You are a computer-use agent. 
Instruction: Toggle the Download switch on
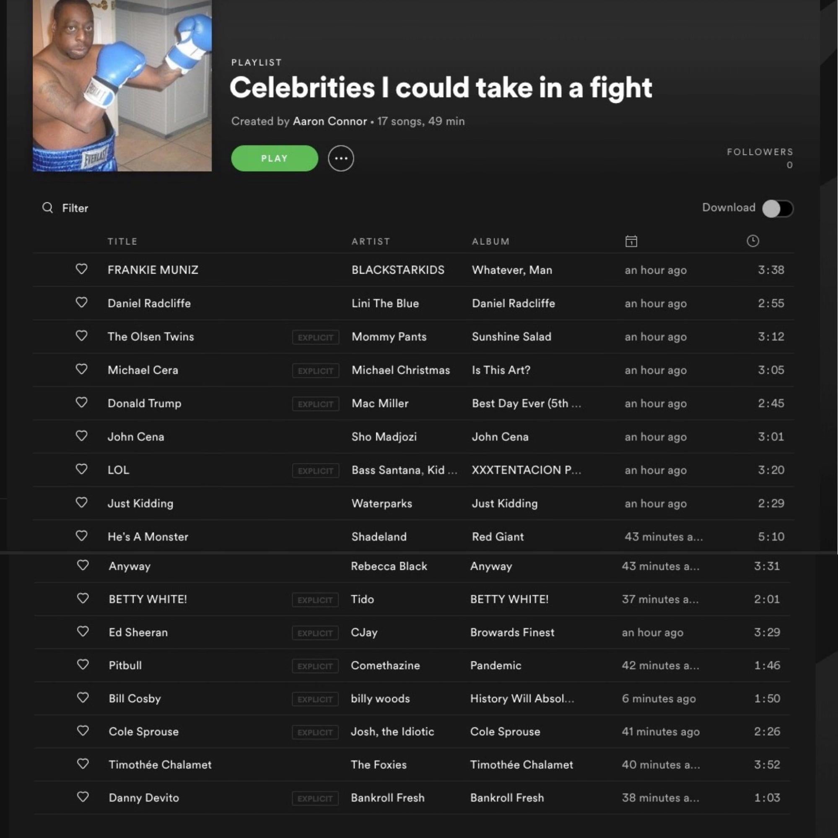778,209
